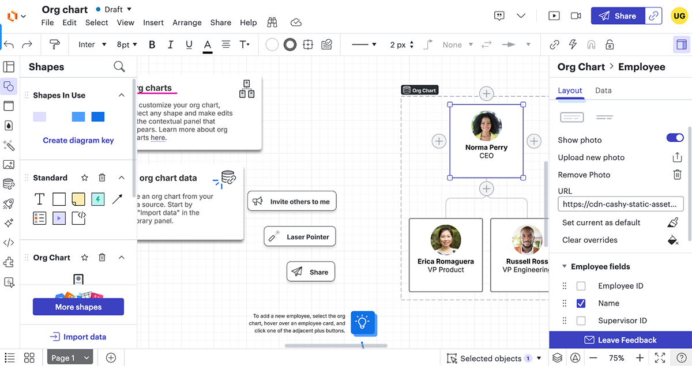This screenshot has height=366, width=692.
Task: Click the format painter icon
Action: point(55,44)
